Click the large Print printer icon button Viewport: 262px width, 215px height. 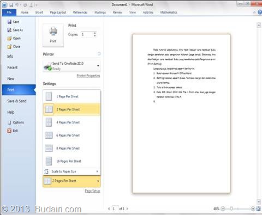(x=53, y=35)
